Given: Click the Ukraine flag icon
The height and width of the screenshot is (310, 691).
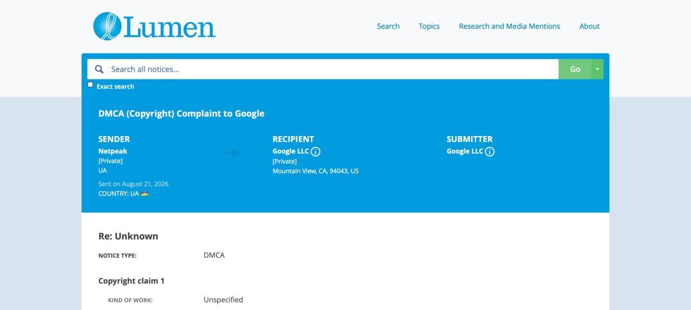Looking at the screenshot, I should [145, 193].
